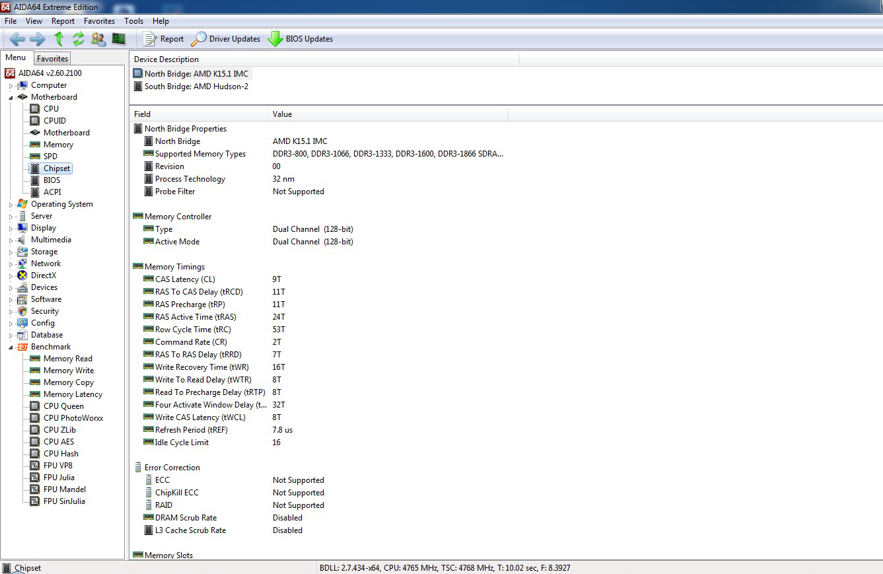The width and height of the screenshot is (883, 574).
Task: Open the Favorites menu in menu bar
Action: (x=100, y=21)
